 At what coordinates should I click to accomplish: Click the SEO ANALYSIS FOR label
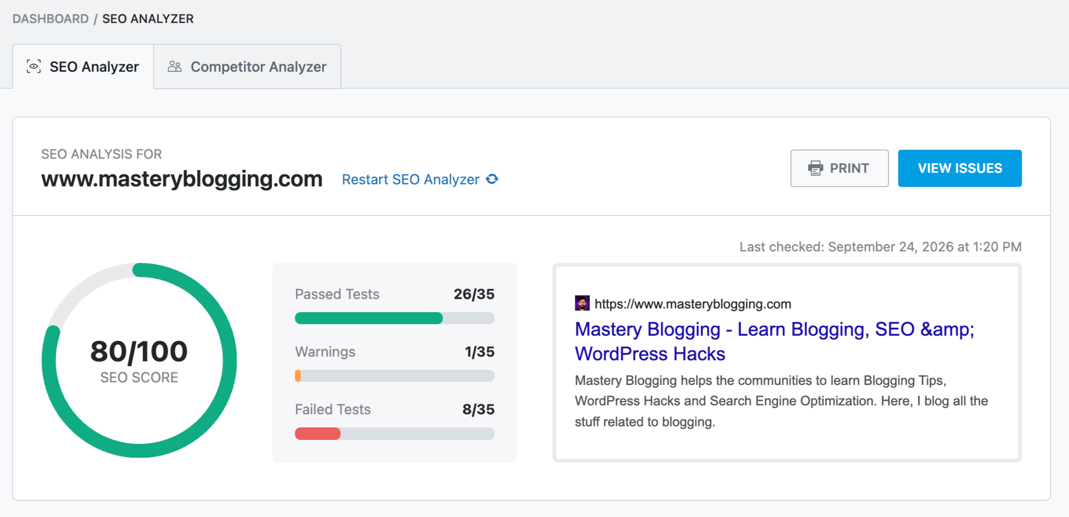pos(101,154)
